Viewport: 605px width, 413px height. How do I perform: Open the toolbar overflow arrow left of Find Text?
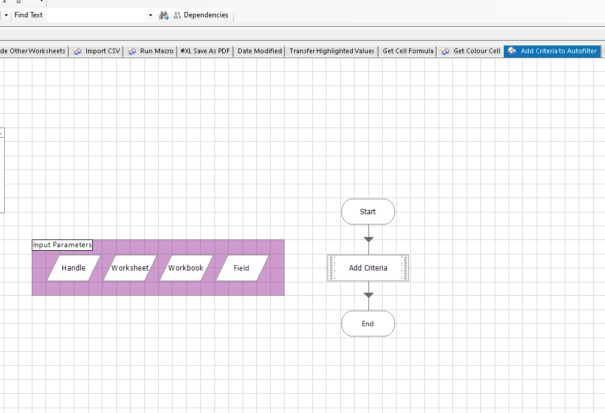(x=6, y=15)
